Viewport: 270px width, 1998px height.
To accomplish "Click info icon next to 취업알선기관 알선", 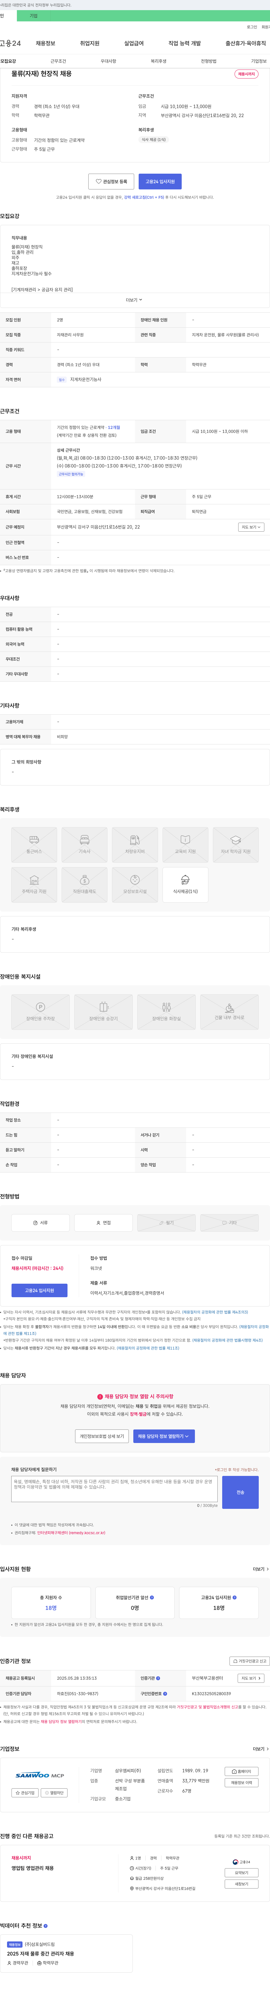I will [152, 1598].
